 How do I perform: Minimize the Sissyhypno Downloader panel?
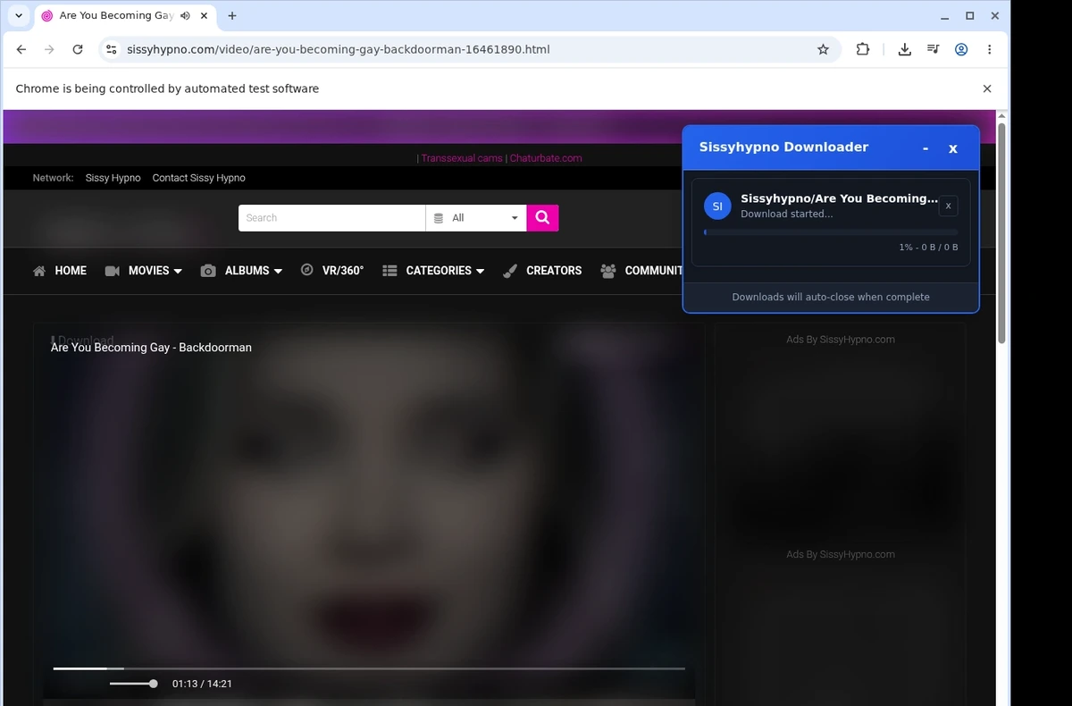pyautogui.click(x=925, y=148)
